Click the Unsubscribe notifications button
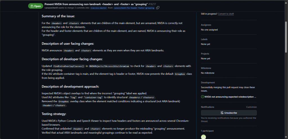This screenshot has width=288, height=139. coord(229,113)
